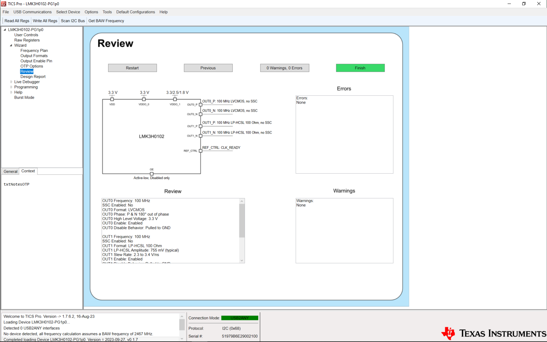Click the green Finish button
The image size is (547, 342).
pos(360,68)
